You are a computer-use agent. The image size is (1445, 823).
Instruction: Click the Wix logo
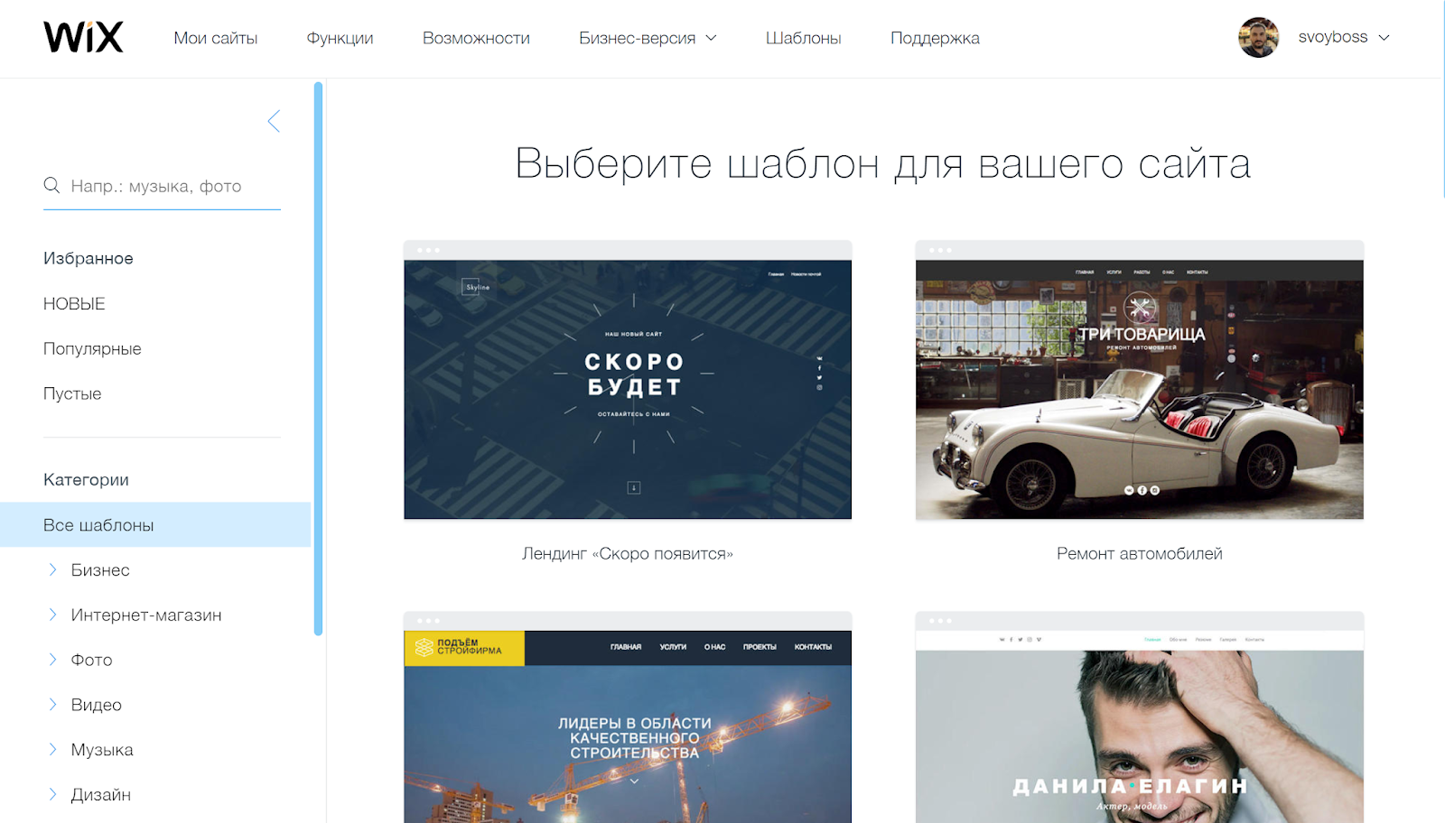coord(83,37)
